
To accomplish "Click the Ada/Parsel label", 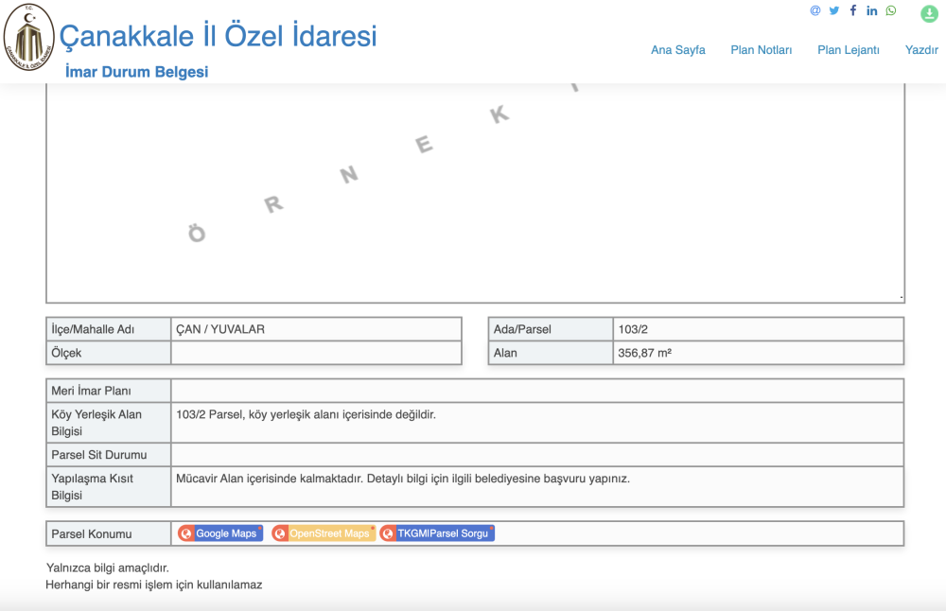I will (522, 329).
